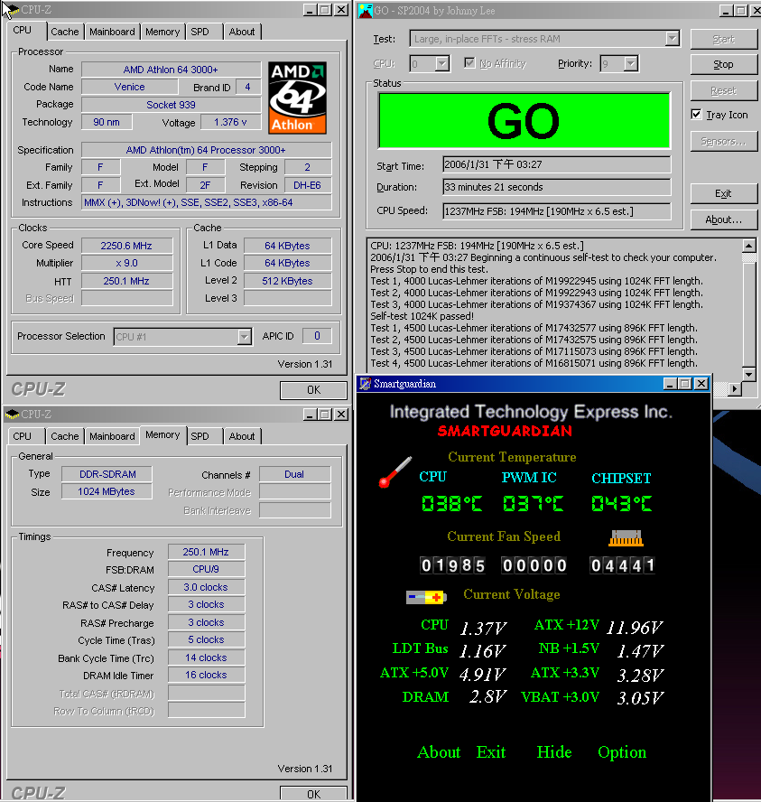Click About link in Smartguardian
This screenshot has width=761, height=802.
coord(439,751)
